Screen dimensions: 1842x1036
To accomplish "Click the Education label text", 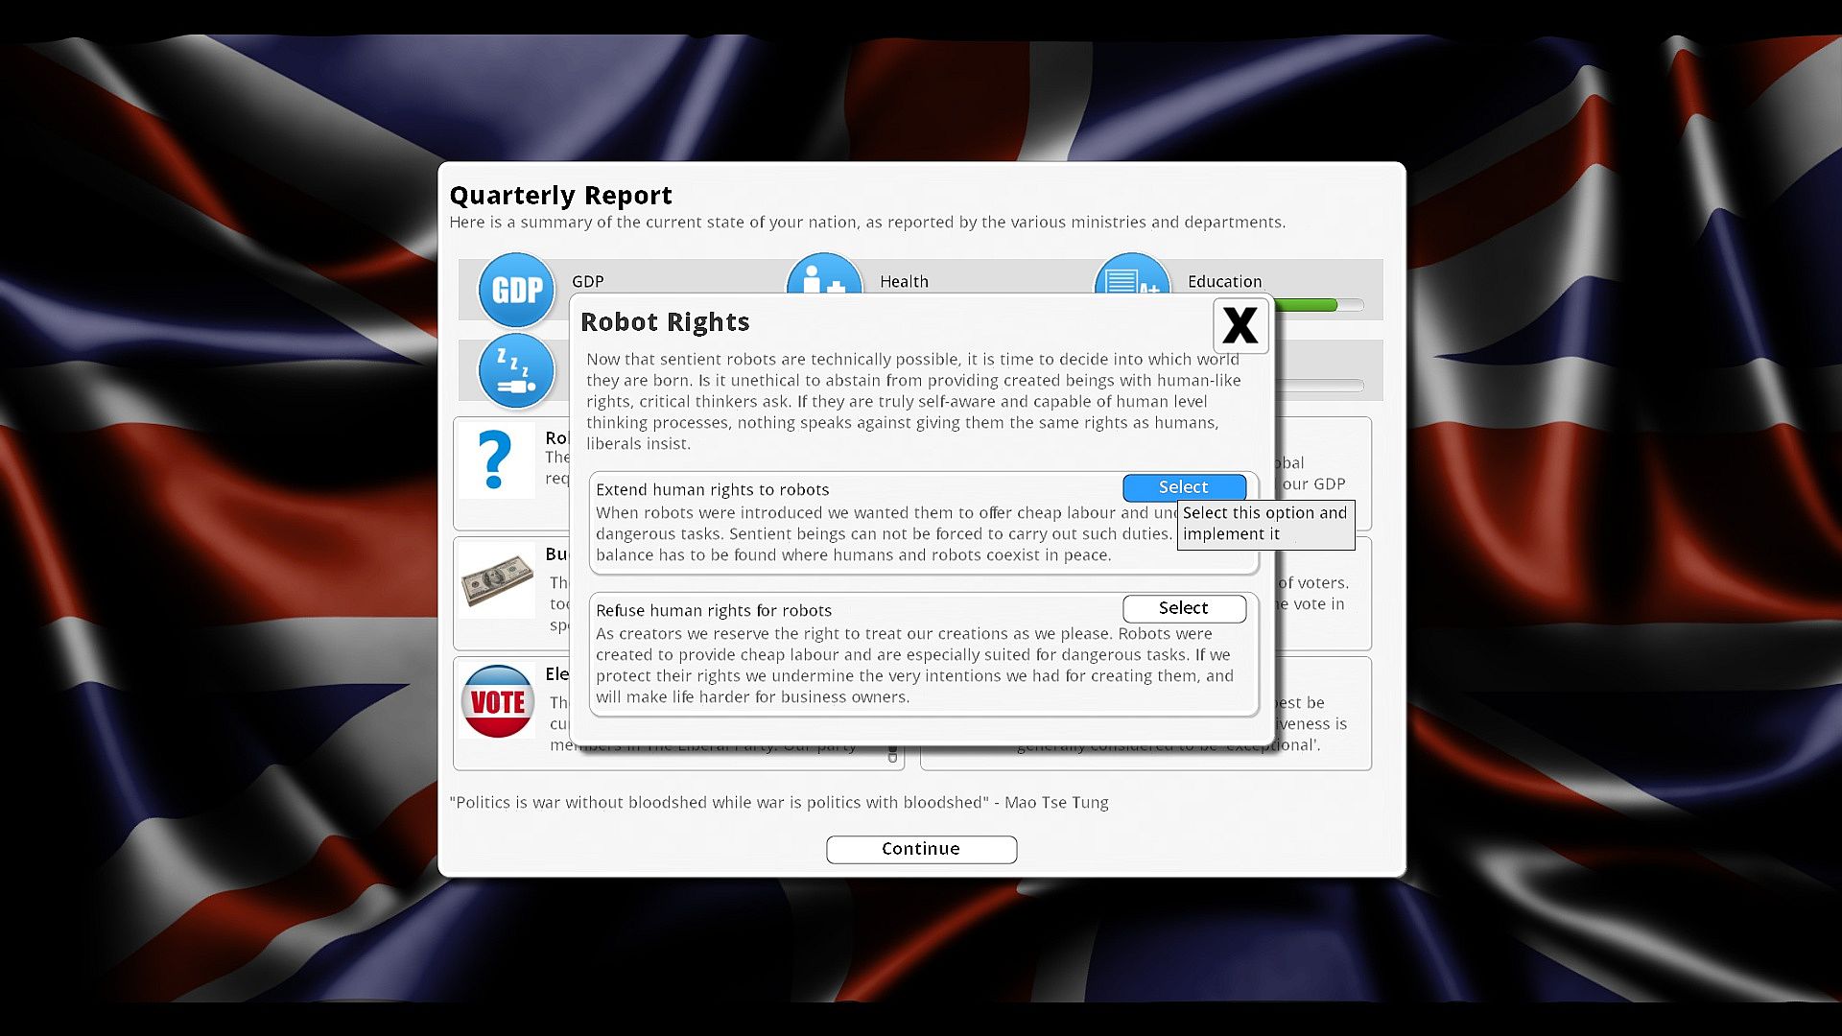I will (1224, 281).
